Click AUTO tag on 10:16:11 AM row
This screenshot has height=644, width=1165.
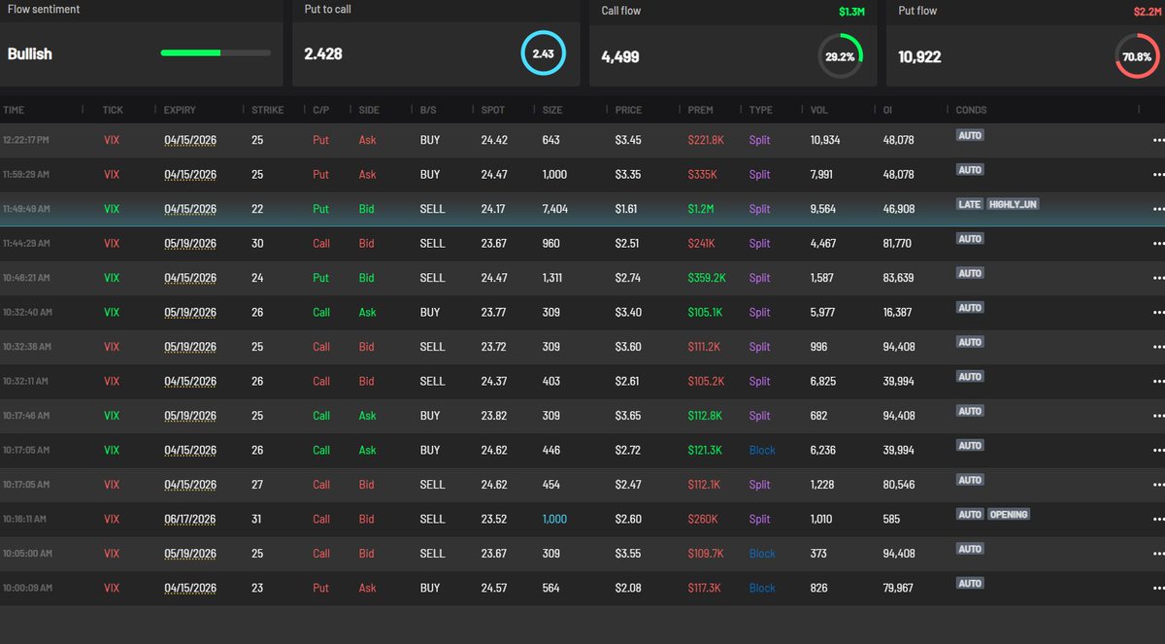(970, 514)
